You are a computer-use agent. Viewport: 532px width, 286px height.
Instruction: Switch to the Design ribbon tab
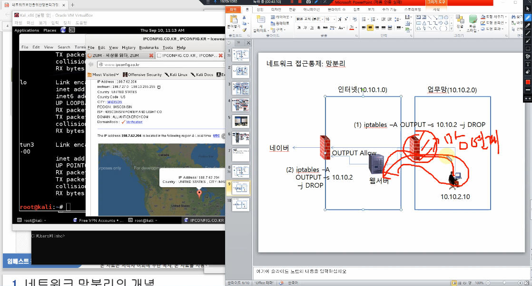[276, 10]
